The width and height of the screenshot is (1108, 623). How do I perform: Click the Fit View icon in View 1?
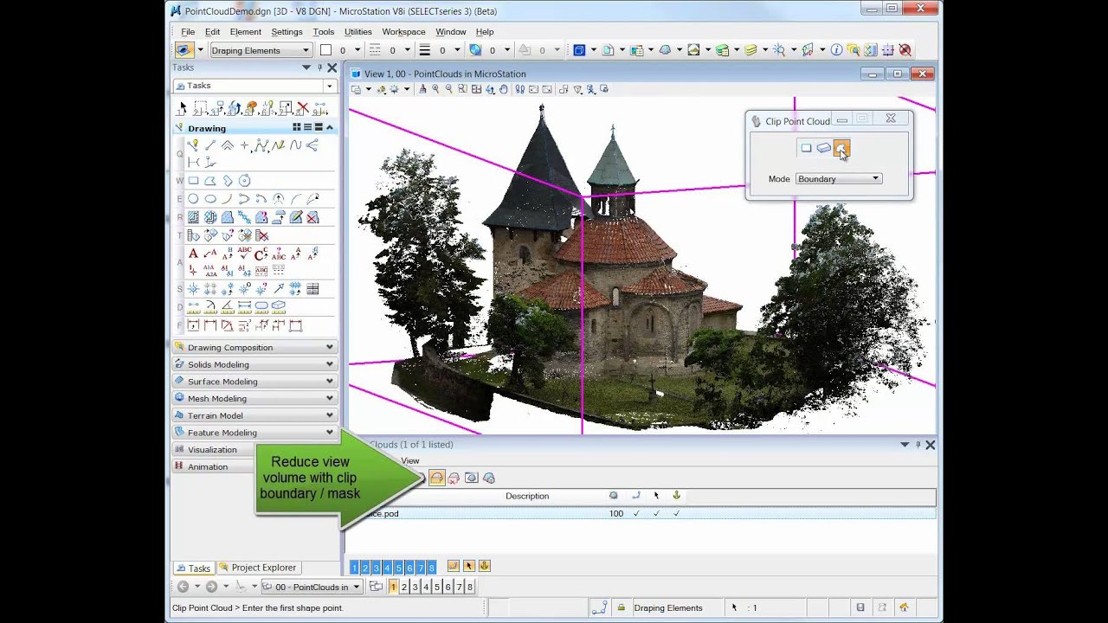[476, 89]
